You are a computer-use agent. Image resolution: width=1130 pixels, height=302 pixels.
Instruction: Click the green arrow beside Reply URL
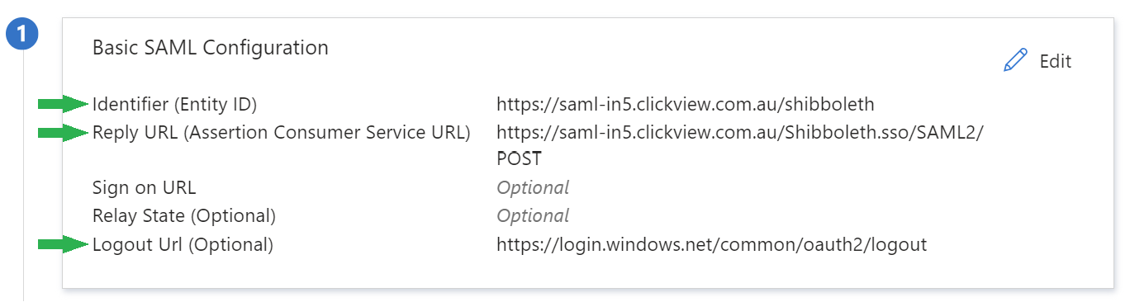click(63, 132)
